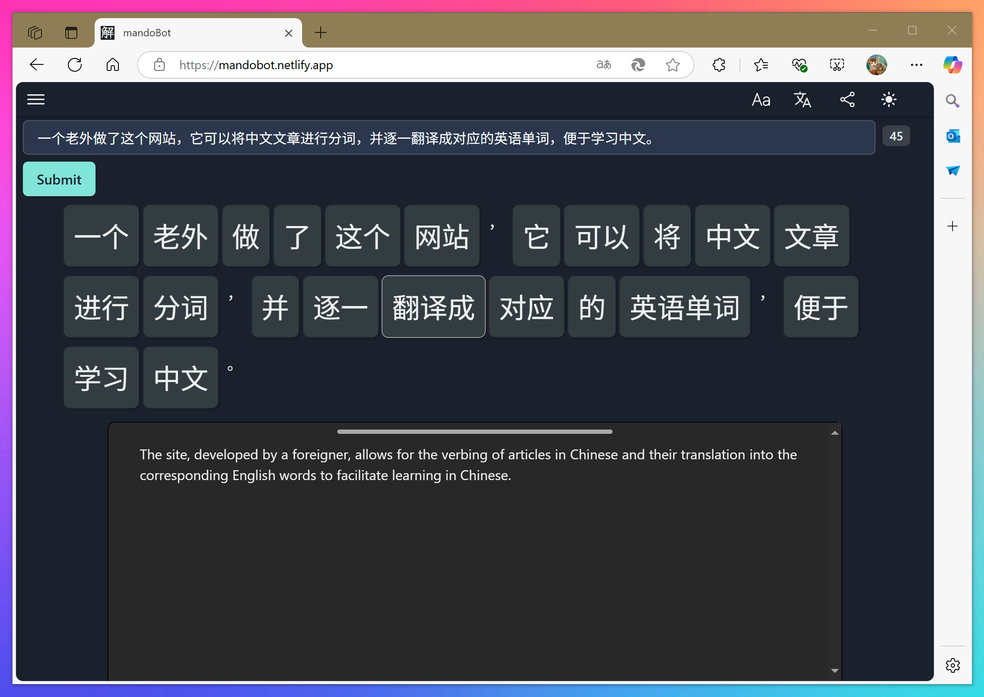
Task: Click the translation panel scroll-down arrow
Action: [x=835, y=671]
